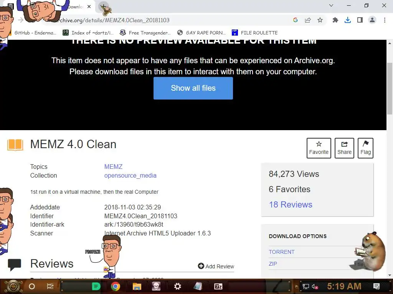Click the 5:19 AM clock
Screen dimensions: 393x294
click(344, 286)
